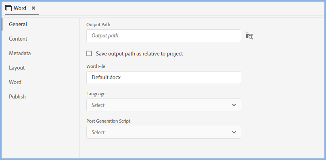
Task: Open the Word settings in sidebar
Action: [15, 82]
